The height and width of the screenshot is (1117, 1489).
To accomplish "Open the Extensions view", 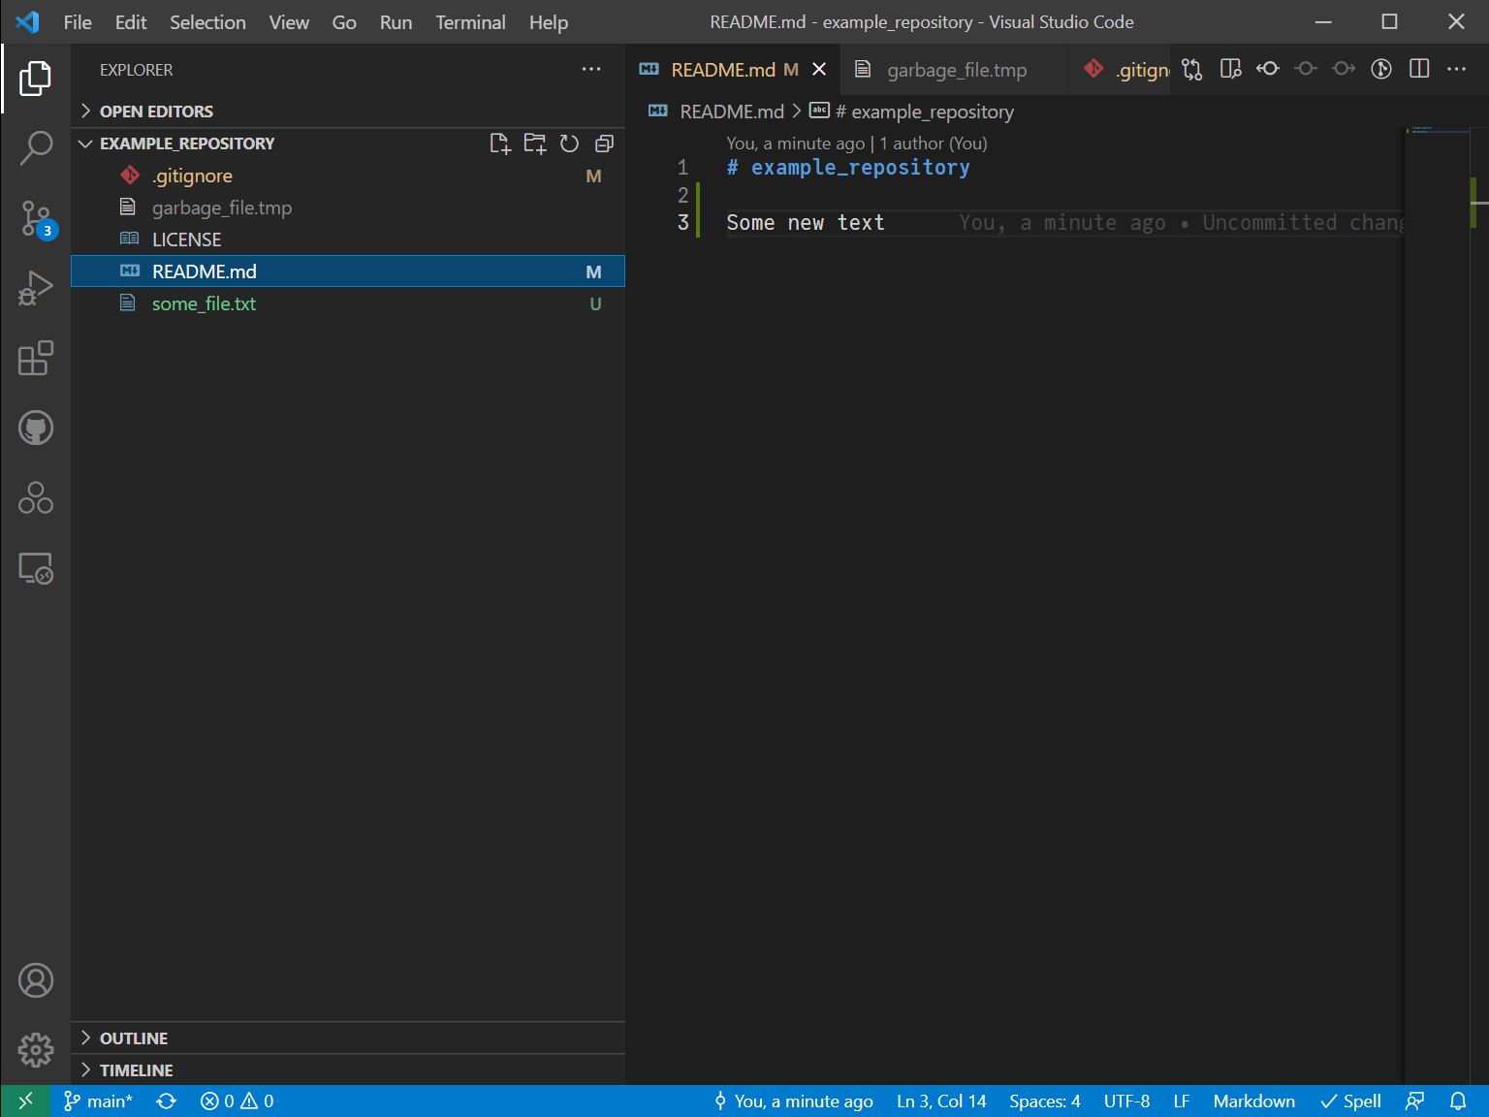I will [36, 359].
